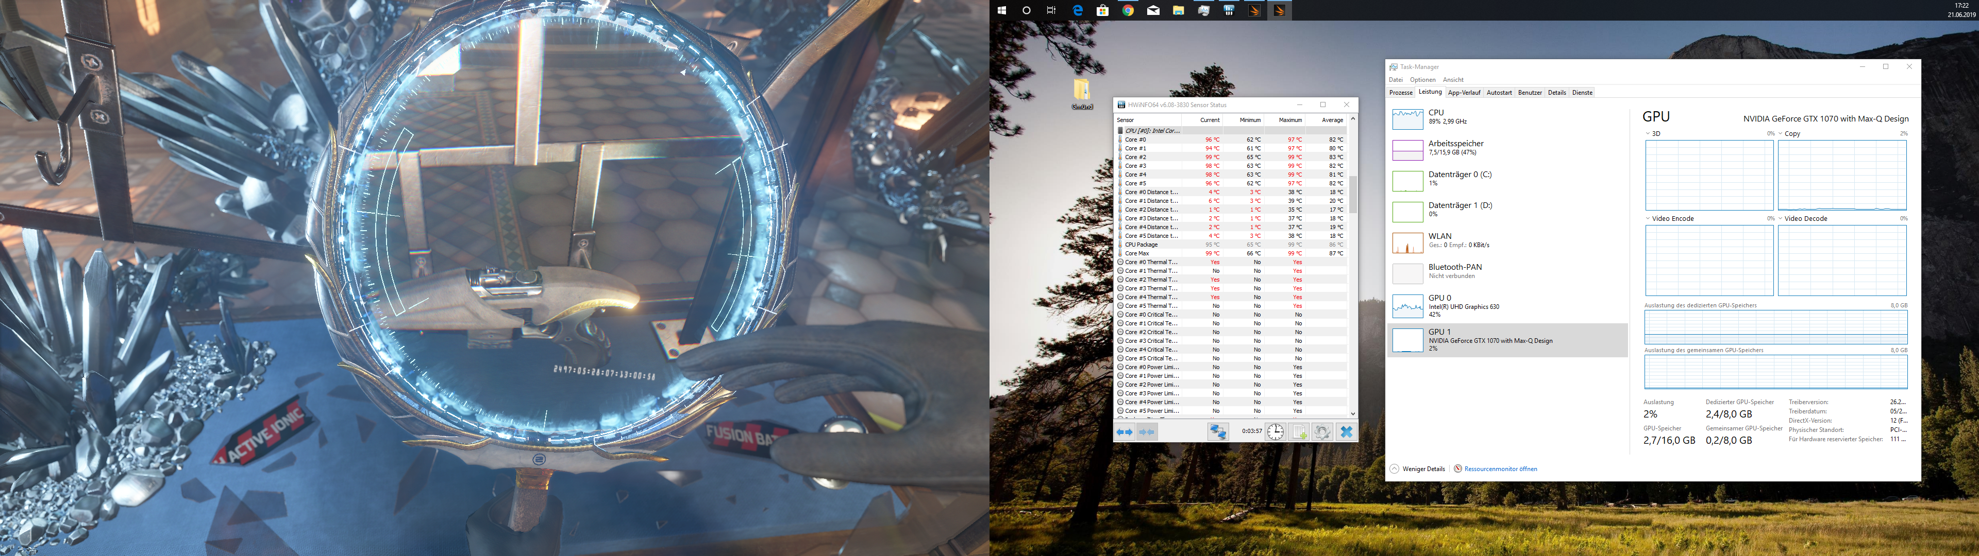Open the Copy graph dropdown
This screenshot has height=556, width=1979.
coord(1781,134)
